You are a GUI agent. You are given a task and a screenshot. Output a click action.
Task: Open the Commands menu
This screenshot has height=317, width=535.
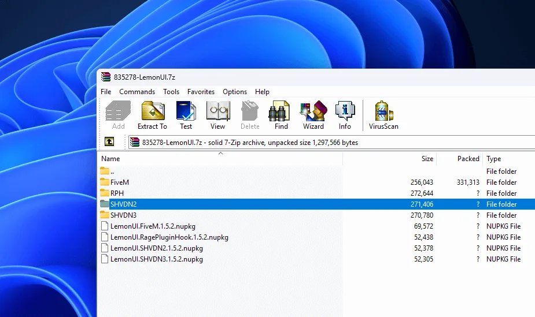(x=137, y=92)
